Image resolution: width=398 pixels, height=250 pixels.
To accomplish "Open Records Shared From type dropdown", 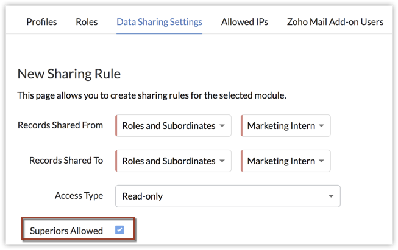I will pyautogui.click(x=173, y=126).
